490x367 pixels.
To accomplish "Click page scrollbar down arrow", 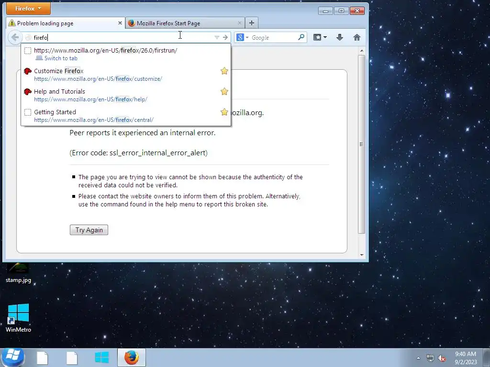I will [362, 255].
